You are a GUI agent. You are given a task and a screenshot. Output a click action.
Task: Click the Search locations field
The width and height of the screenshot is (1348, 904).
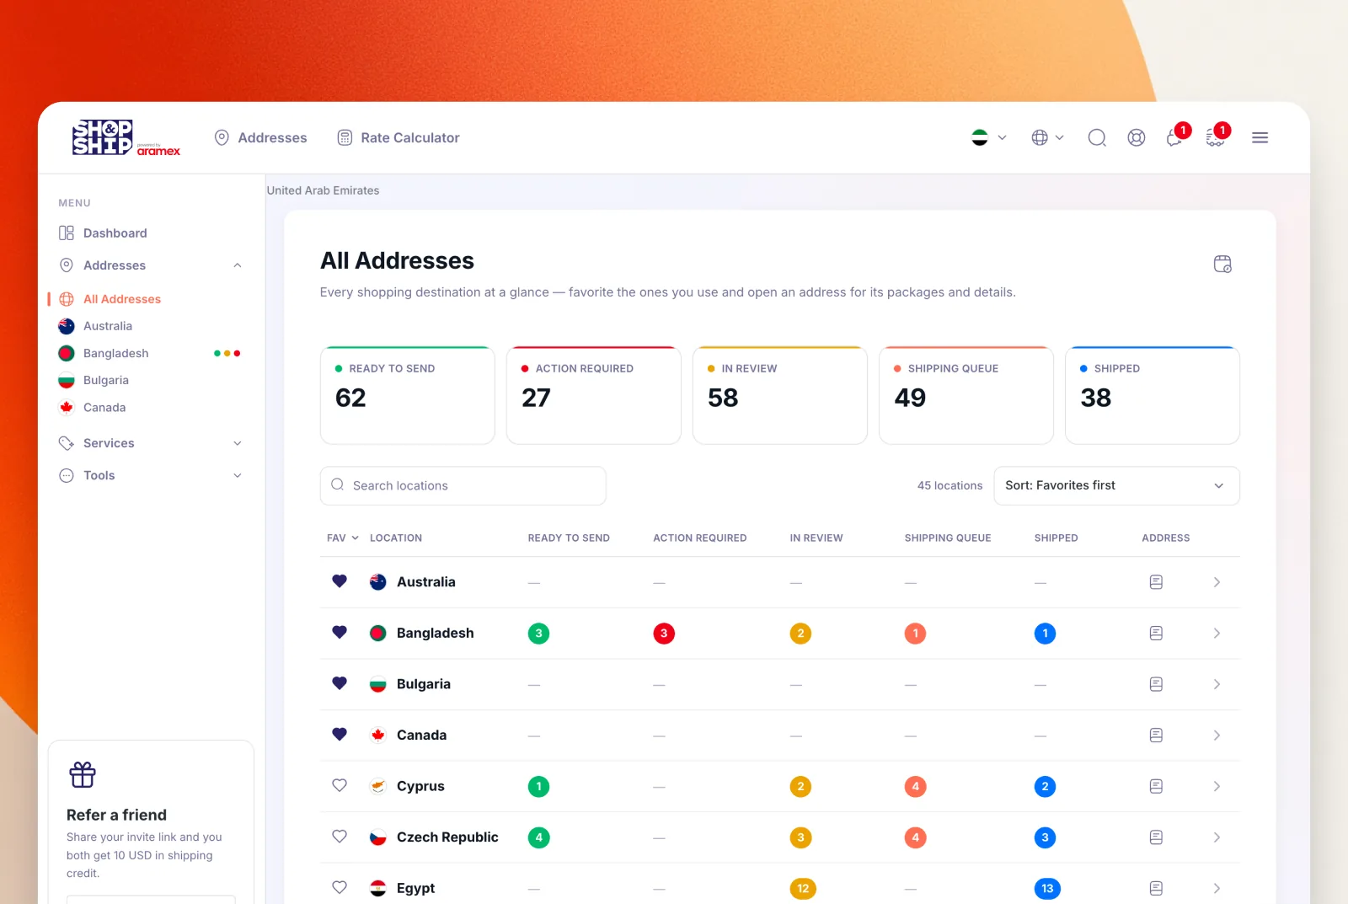coord(463,486)
